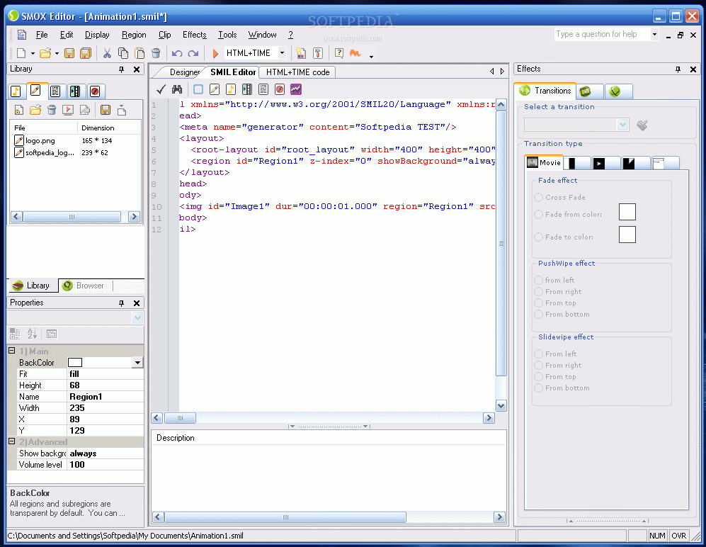
Task: Switch to the Browser tab
Action: pyautogui.click(x=84, y=286)
